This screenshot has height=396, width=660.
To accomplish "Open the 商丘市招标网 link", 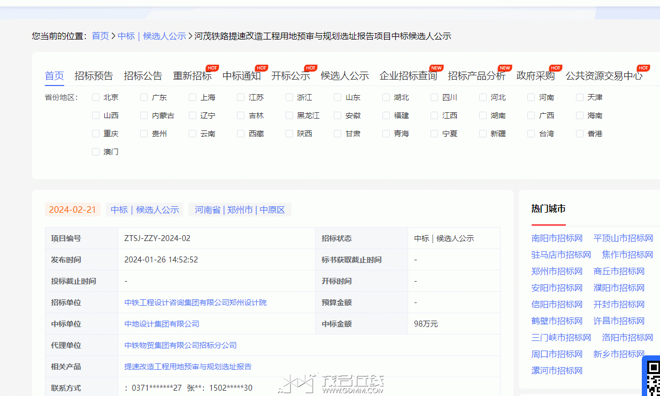I will coord(619,271).
